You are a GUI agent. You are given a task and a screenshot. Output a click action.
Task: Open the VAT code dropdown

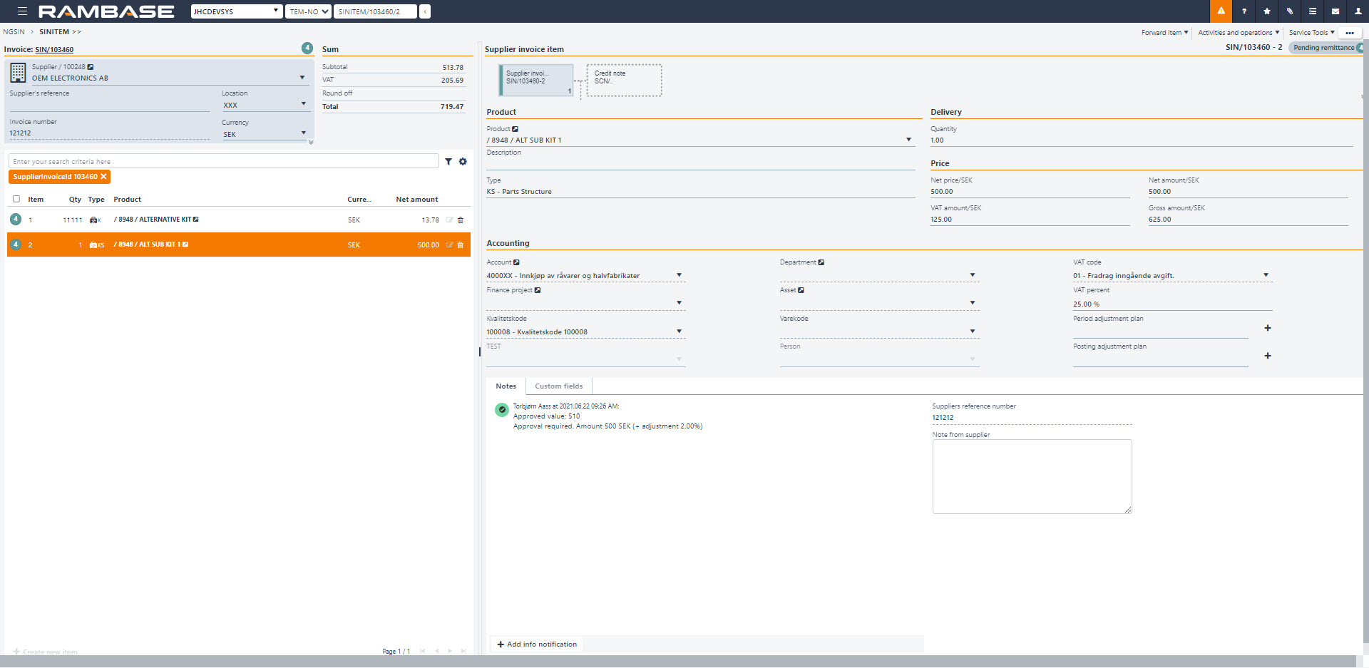[x=1266, y=275]
